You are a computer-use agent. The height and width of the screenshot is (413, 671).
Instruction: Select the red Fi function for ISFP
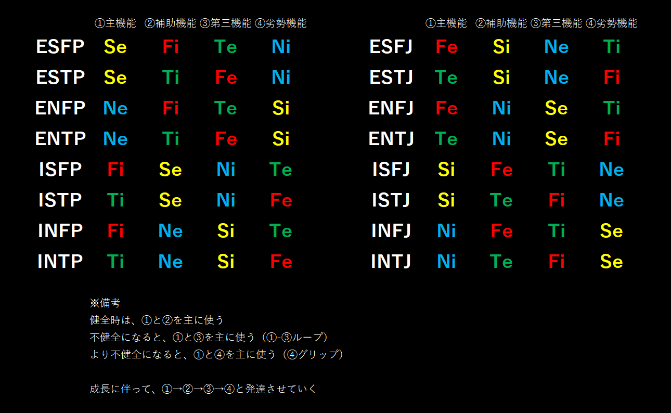click(115, 169)
